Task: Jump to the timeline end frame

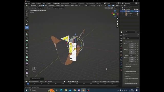Action: tap(77, 82)
